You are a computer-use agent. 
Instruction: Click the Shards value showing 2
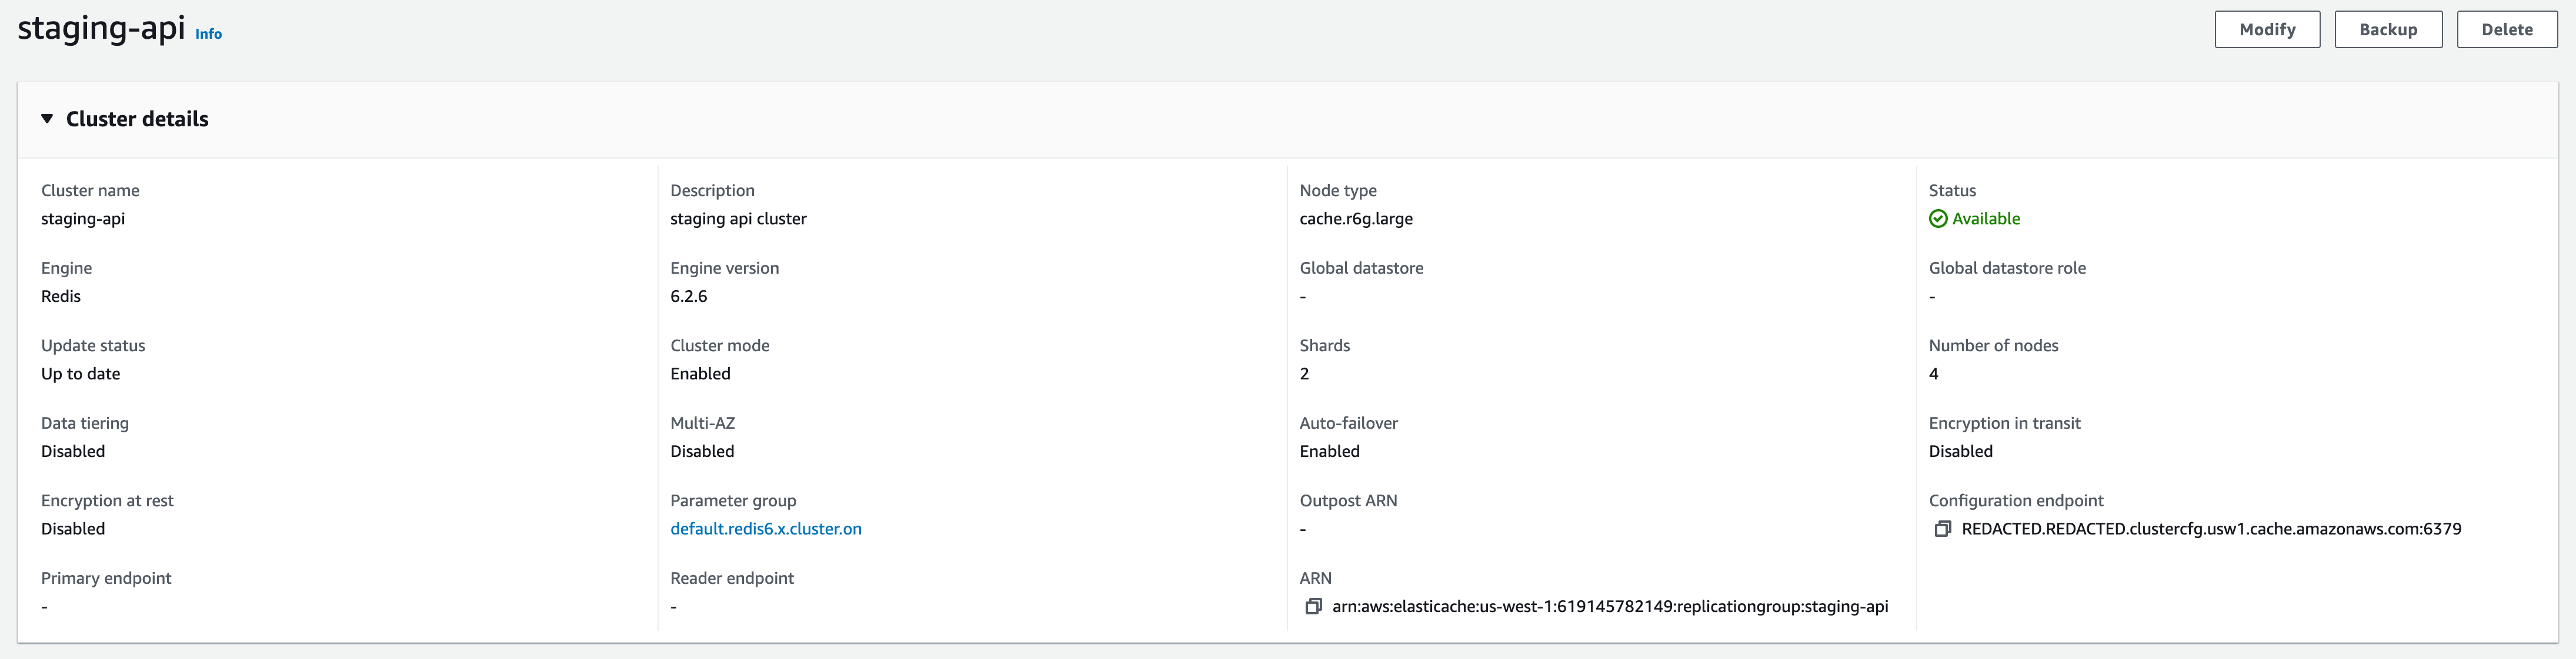pyautogui.click(x=1304, y=374)
